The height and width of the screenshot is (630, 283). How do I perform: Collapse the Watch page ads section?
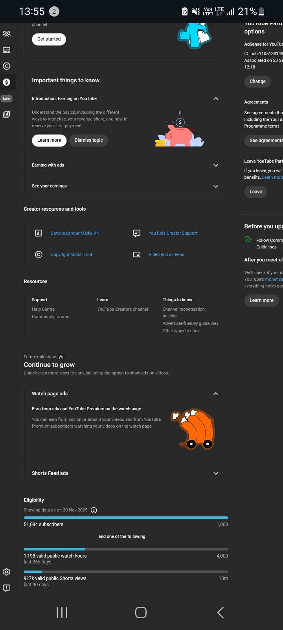click(215, 394)
